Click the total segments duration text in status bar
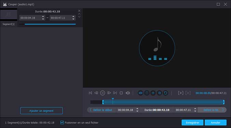Screen dimensions: 231x128 pyautogui.click(x=30, y=123)
